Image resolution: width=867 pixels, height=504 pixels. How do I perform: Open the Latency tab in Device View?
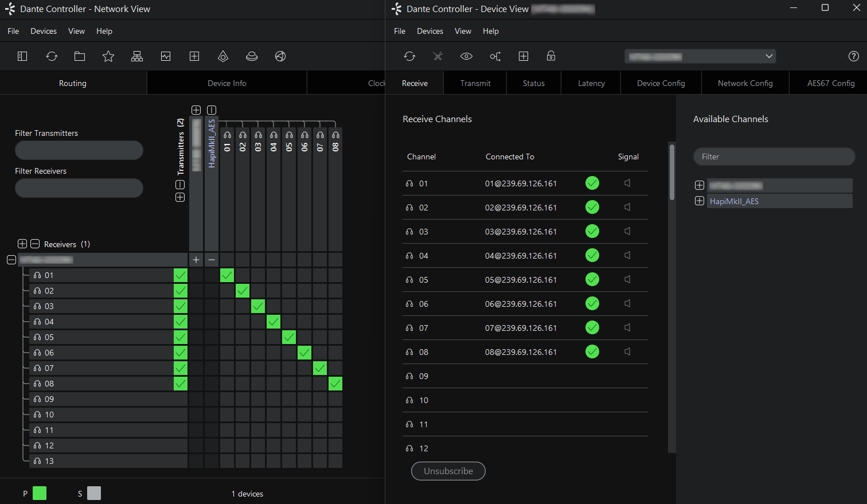coord(591,83)
